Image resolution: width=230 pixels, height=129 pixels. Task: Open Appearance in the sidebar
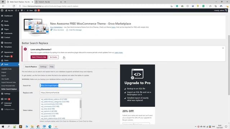pyautogui.click(x=9, y=52)
